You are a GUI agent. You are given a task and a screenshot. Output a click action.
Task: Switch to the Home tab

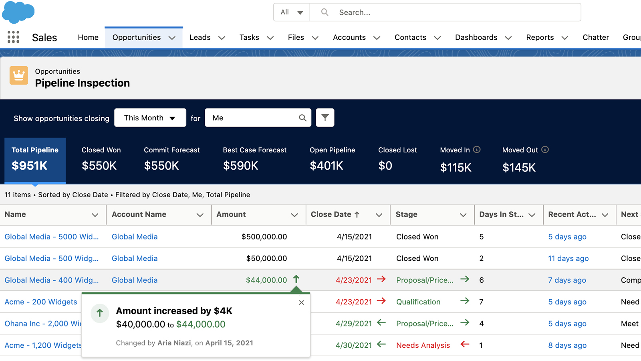88,37
